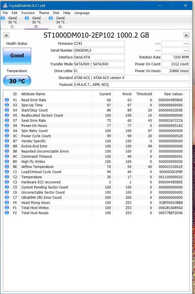
Task: Click status orb for Read Error Rate
Action: pos(7,100)
